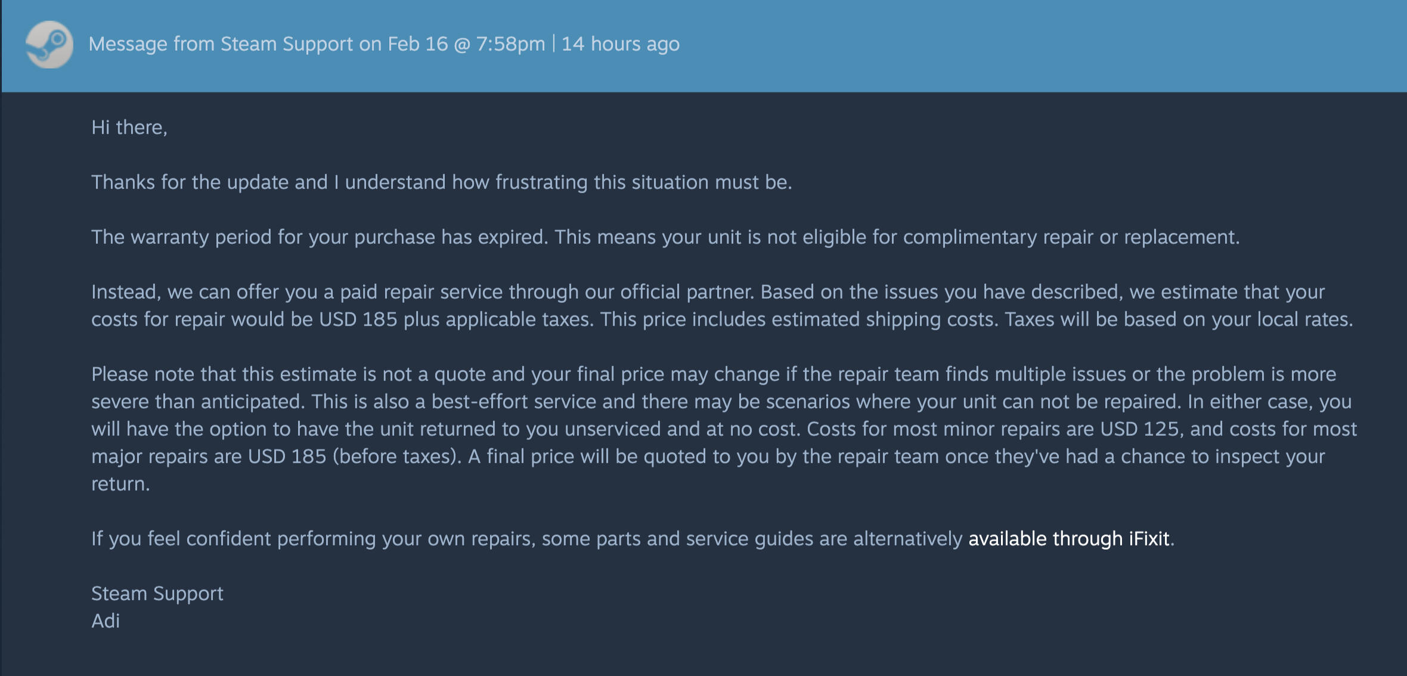Image resolution: width=1407 pixels, height=676 pixels.
Task: Click the 'Adi' agent name
Action: coord(106,621)
